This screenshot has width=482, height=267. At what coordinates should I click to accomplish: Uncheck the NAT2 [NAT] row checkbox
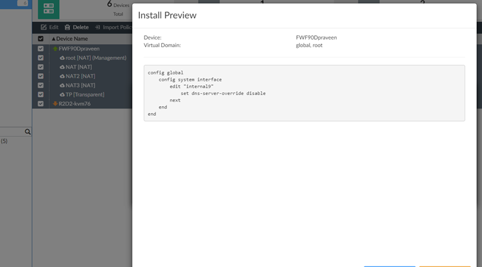[x=41, y=76]
